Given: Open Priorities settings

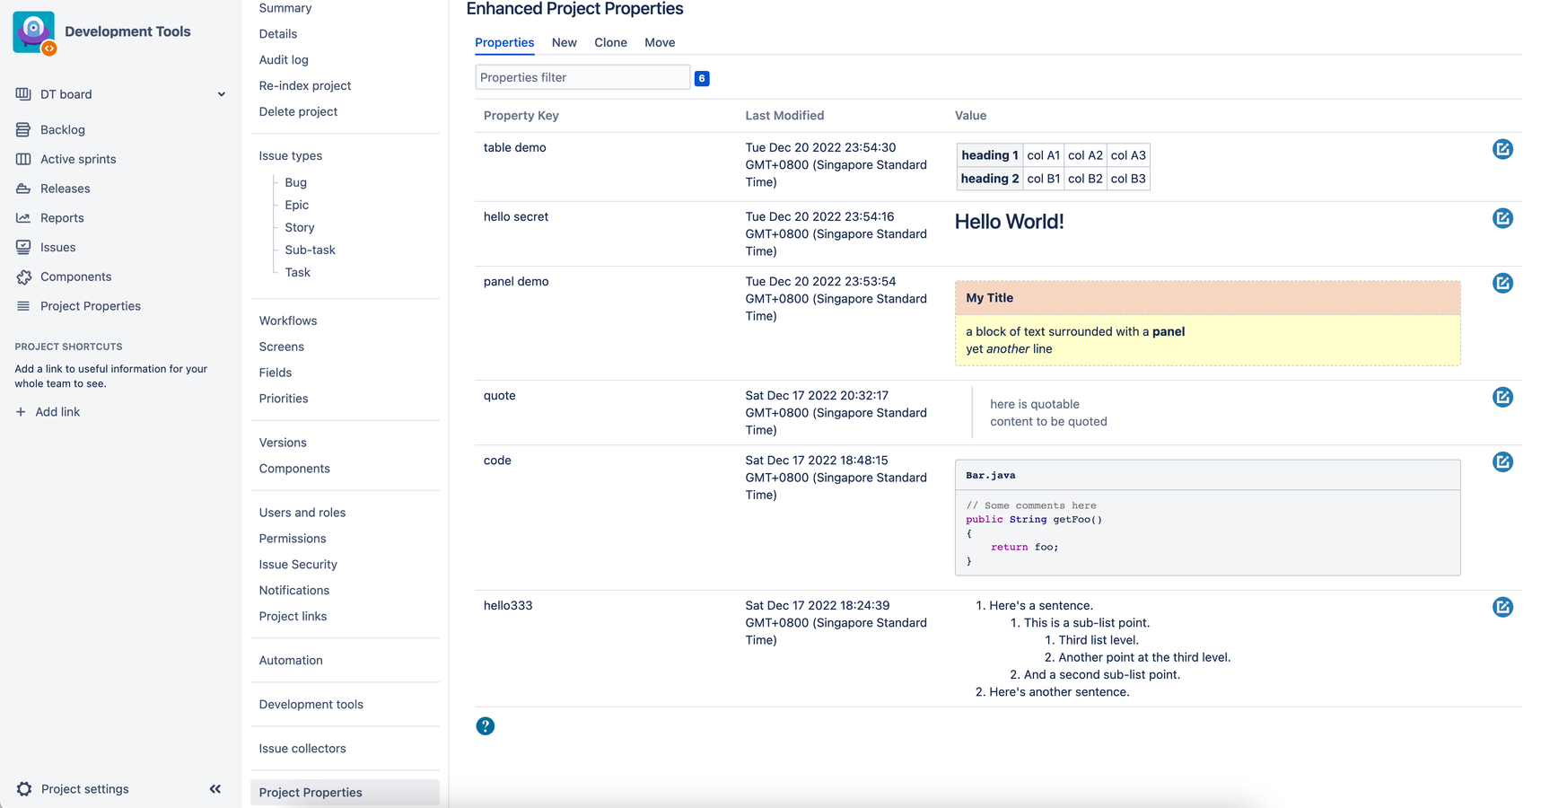Looking at the screenshot, I should tap(284, 399).
